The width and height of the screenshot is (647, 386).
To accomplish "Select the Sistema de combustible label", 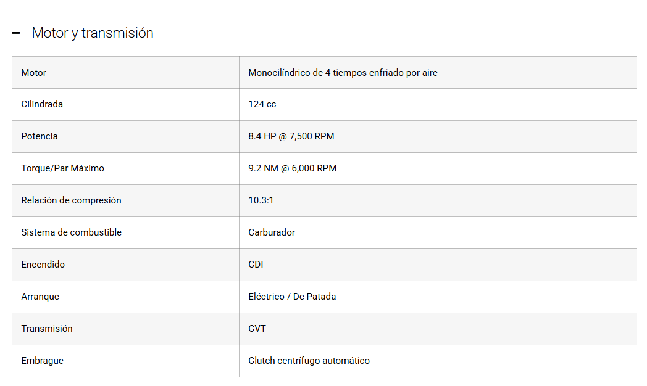I will coord(71,232).
